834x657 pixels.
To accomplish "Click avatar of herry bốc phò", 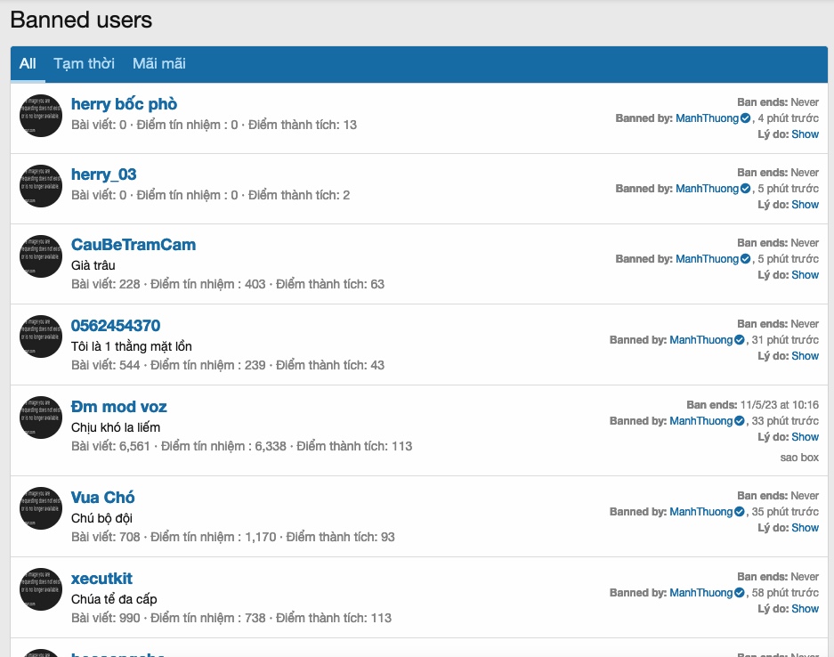I will click(x=40, y=116).
